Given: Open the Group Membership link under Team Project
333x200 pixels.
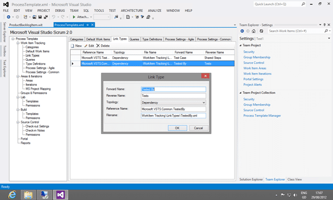Looking at the screenshot, I should (x=257, y=57).
